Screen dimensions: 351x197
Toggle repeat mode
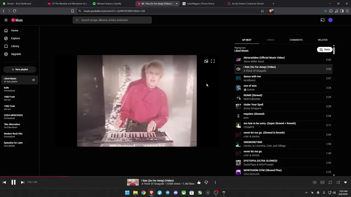(x=330, y=182)
